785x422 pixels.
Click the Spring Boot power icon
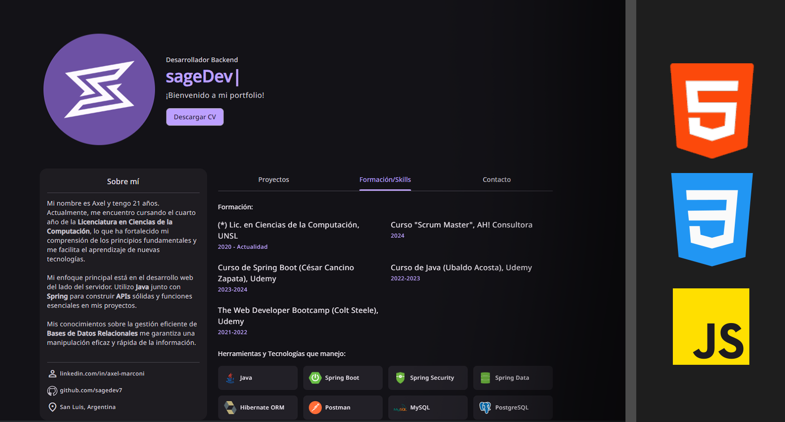coord(315,378)
